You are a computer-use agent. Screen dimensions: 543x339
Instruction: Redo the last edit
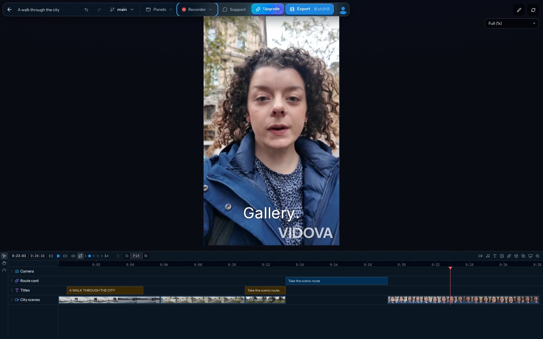(99, 9)
